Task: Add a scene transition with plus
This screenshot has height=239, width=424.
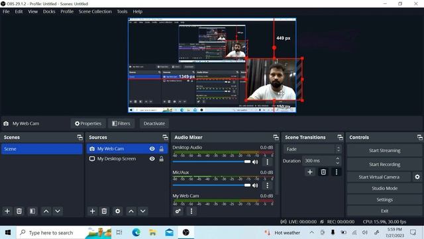Action: coord(310,172)
